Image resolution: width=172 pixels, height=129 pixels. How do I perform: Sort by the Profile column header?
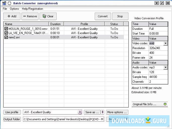84,24
